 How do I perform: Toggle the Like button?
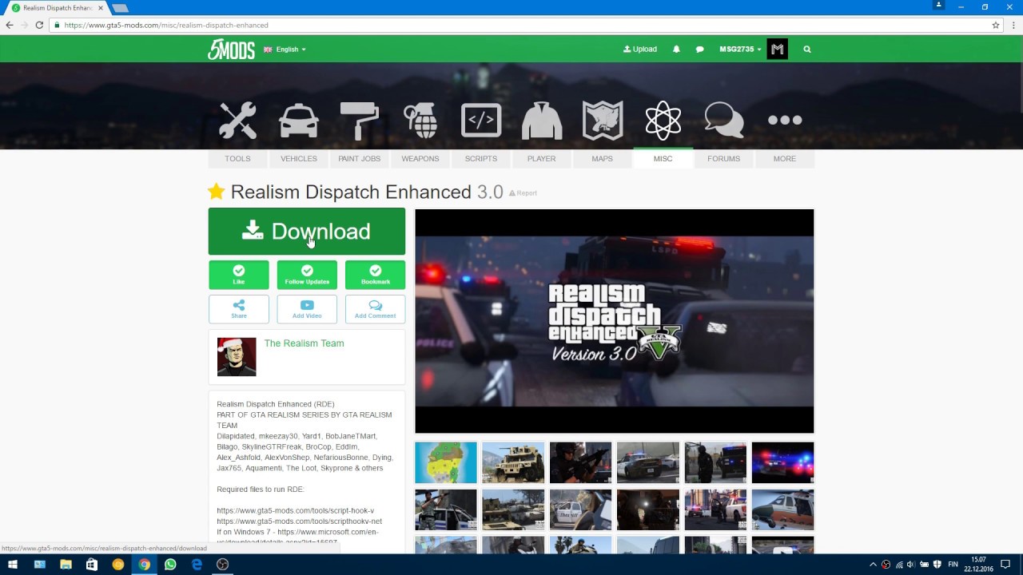point(239,275)
